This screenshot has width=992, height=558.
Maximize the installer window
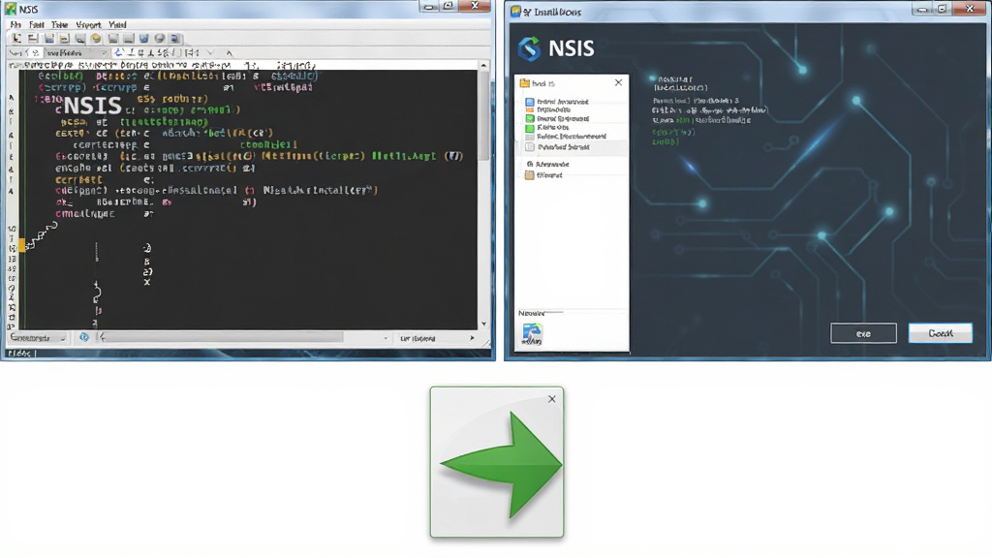[x=943, y=8]
